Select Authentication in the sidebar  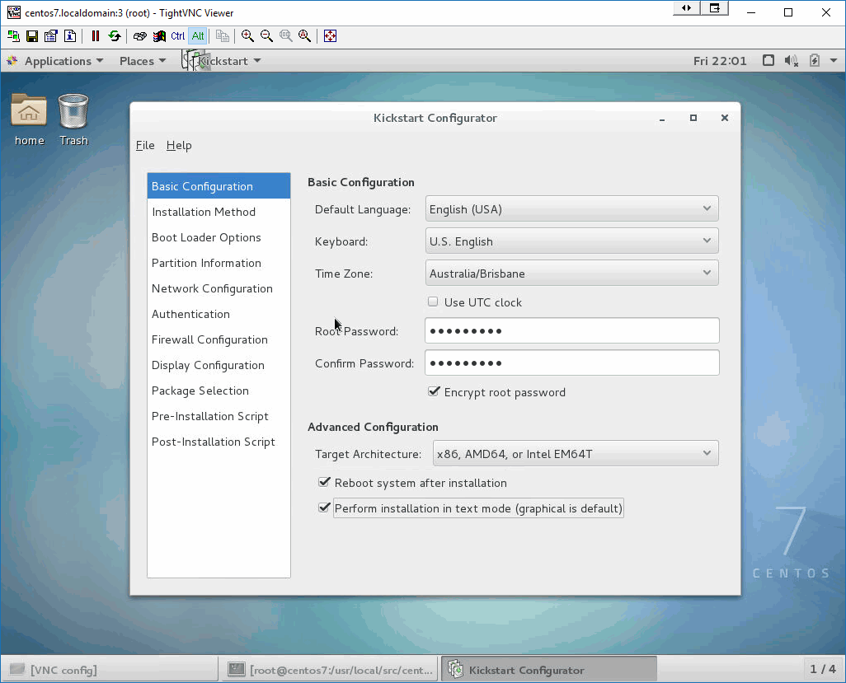[x=219, y=314]
